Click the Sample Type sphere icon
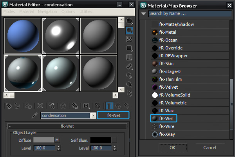 tap(129, 21)
